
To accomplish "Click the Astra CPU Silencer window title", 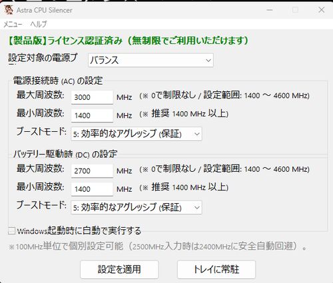I will 45,10.
